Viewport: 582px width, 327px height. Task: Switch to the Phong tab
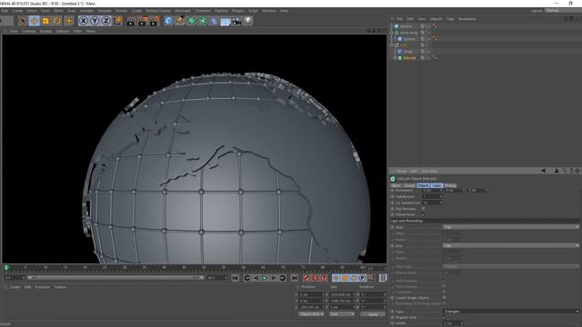coord(450,185)
